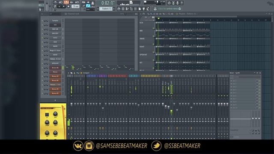Select the playlist Slip tool

160,14
